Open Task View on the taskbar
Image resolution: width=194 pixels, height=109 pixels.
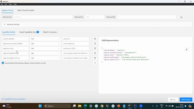tap(74, 106)
